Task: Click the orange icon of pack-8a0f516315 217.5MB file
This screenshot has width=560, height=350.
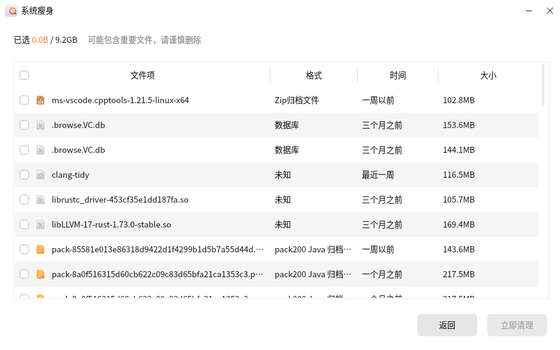Action: 40,274
